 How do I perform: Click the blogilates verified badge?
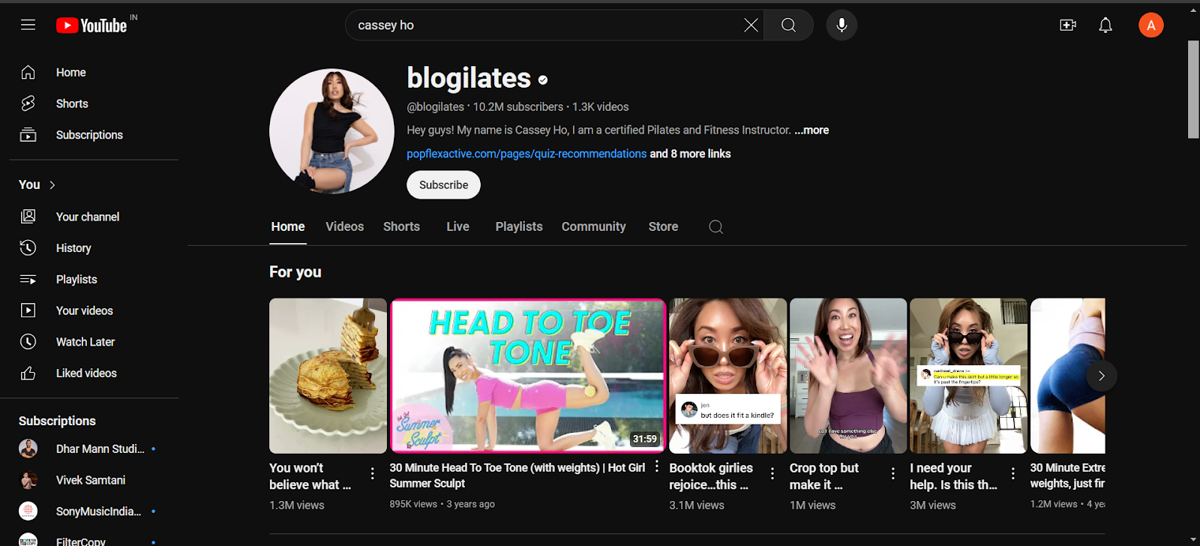543,80
